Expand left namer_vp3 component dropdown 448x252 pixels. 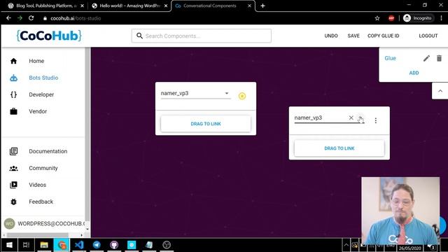coord(227,93)
